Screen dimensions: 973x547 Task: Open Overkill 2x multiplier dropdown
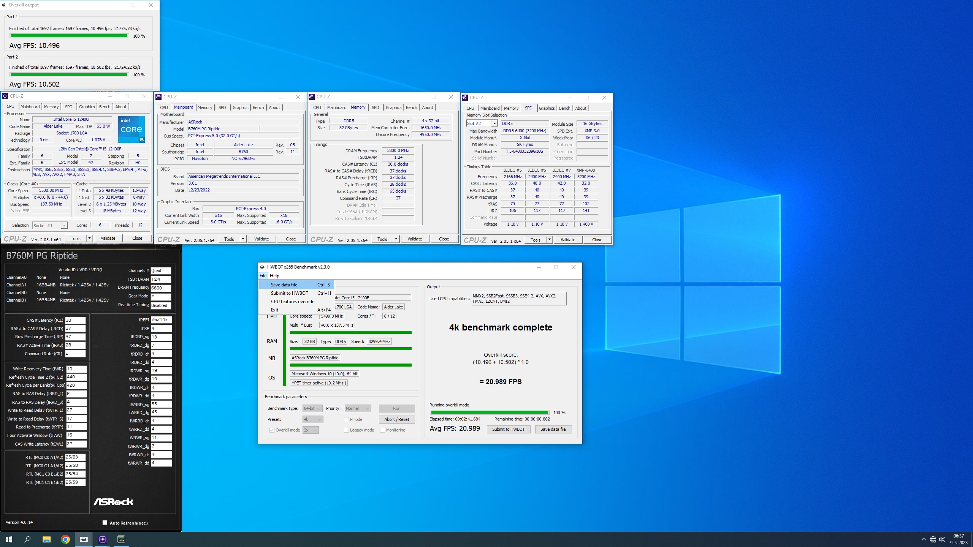(x=311, y=430)
